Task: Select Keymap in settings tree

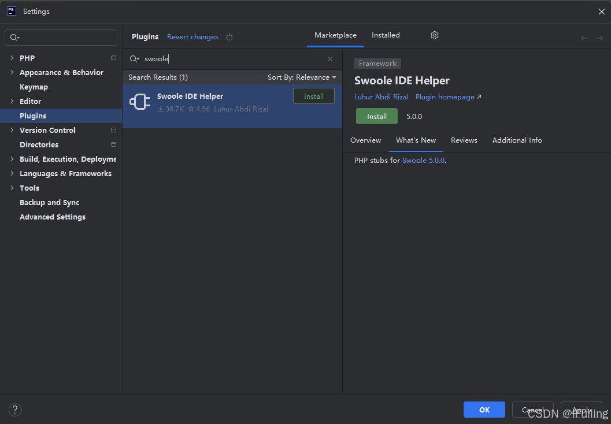Action: 34,87
